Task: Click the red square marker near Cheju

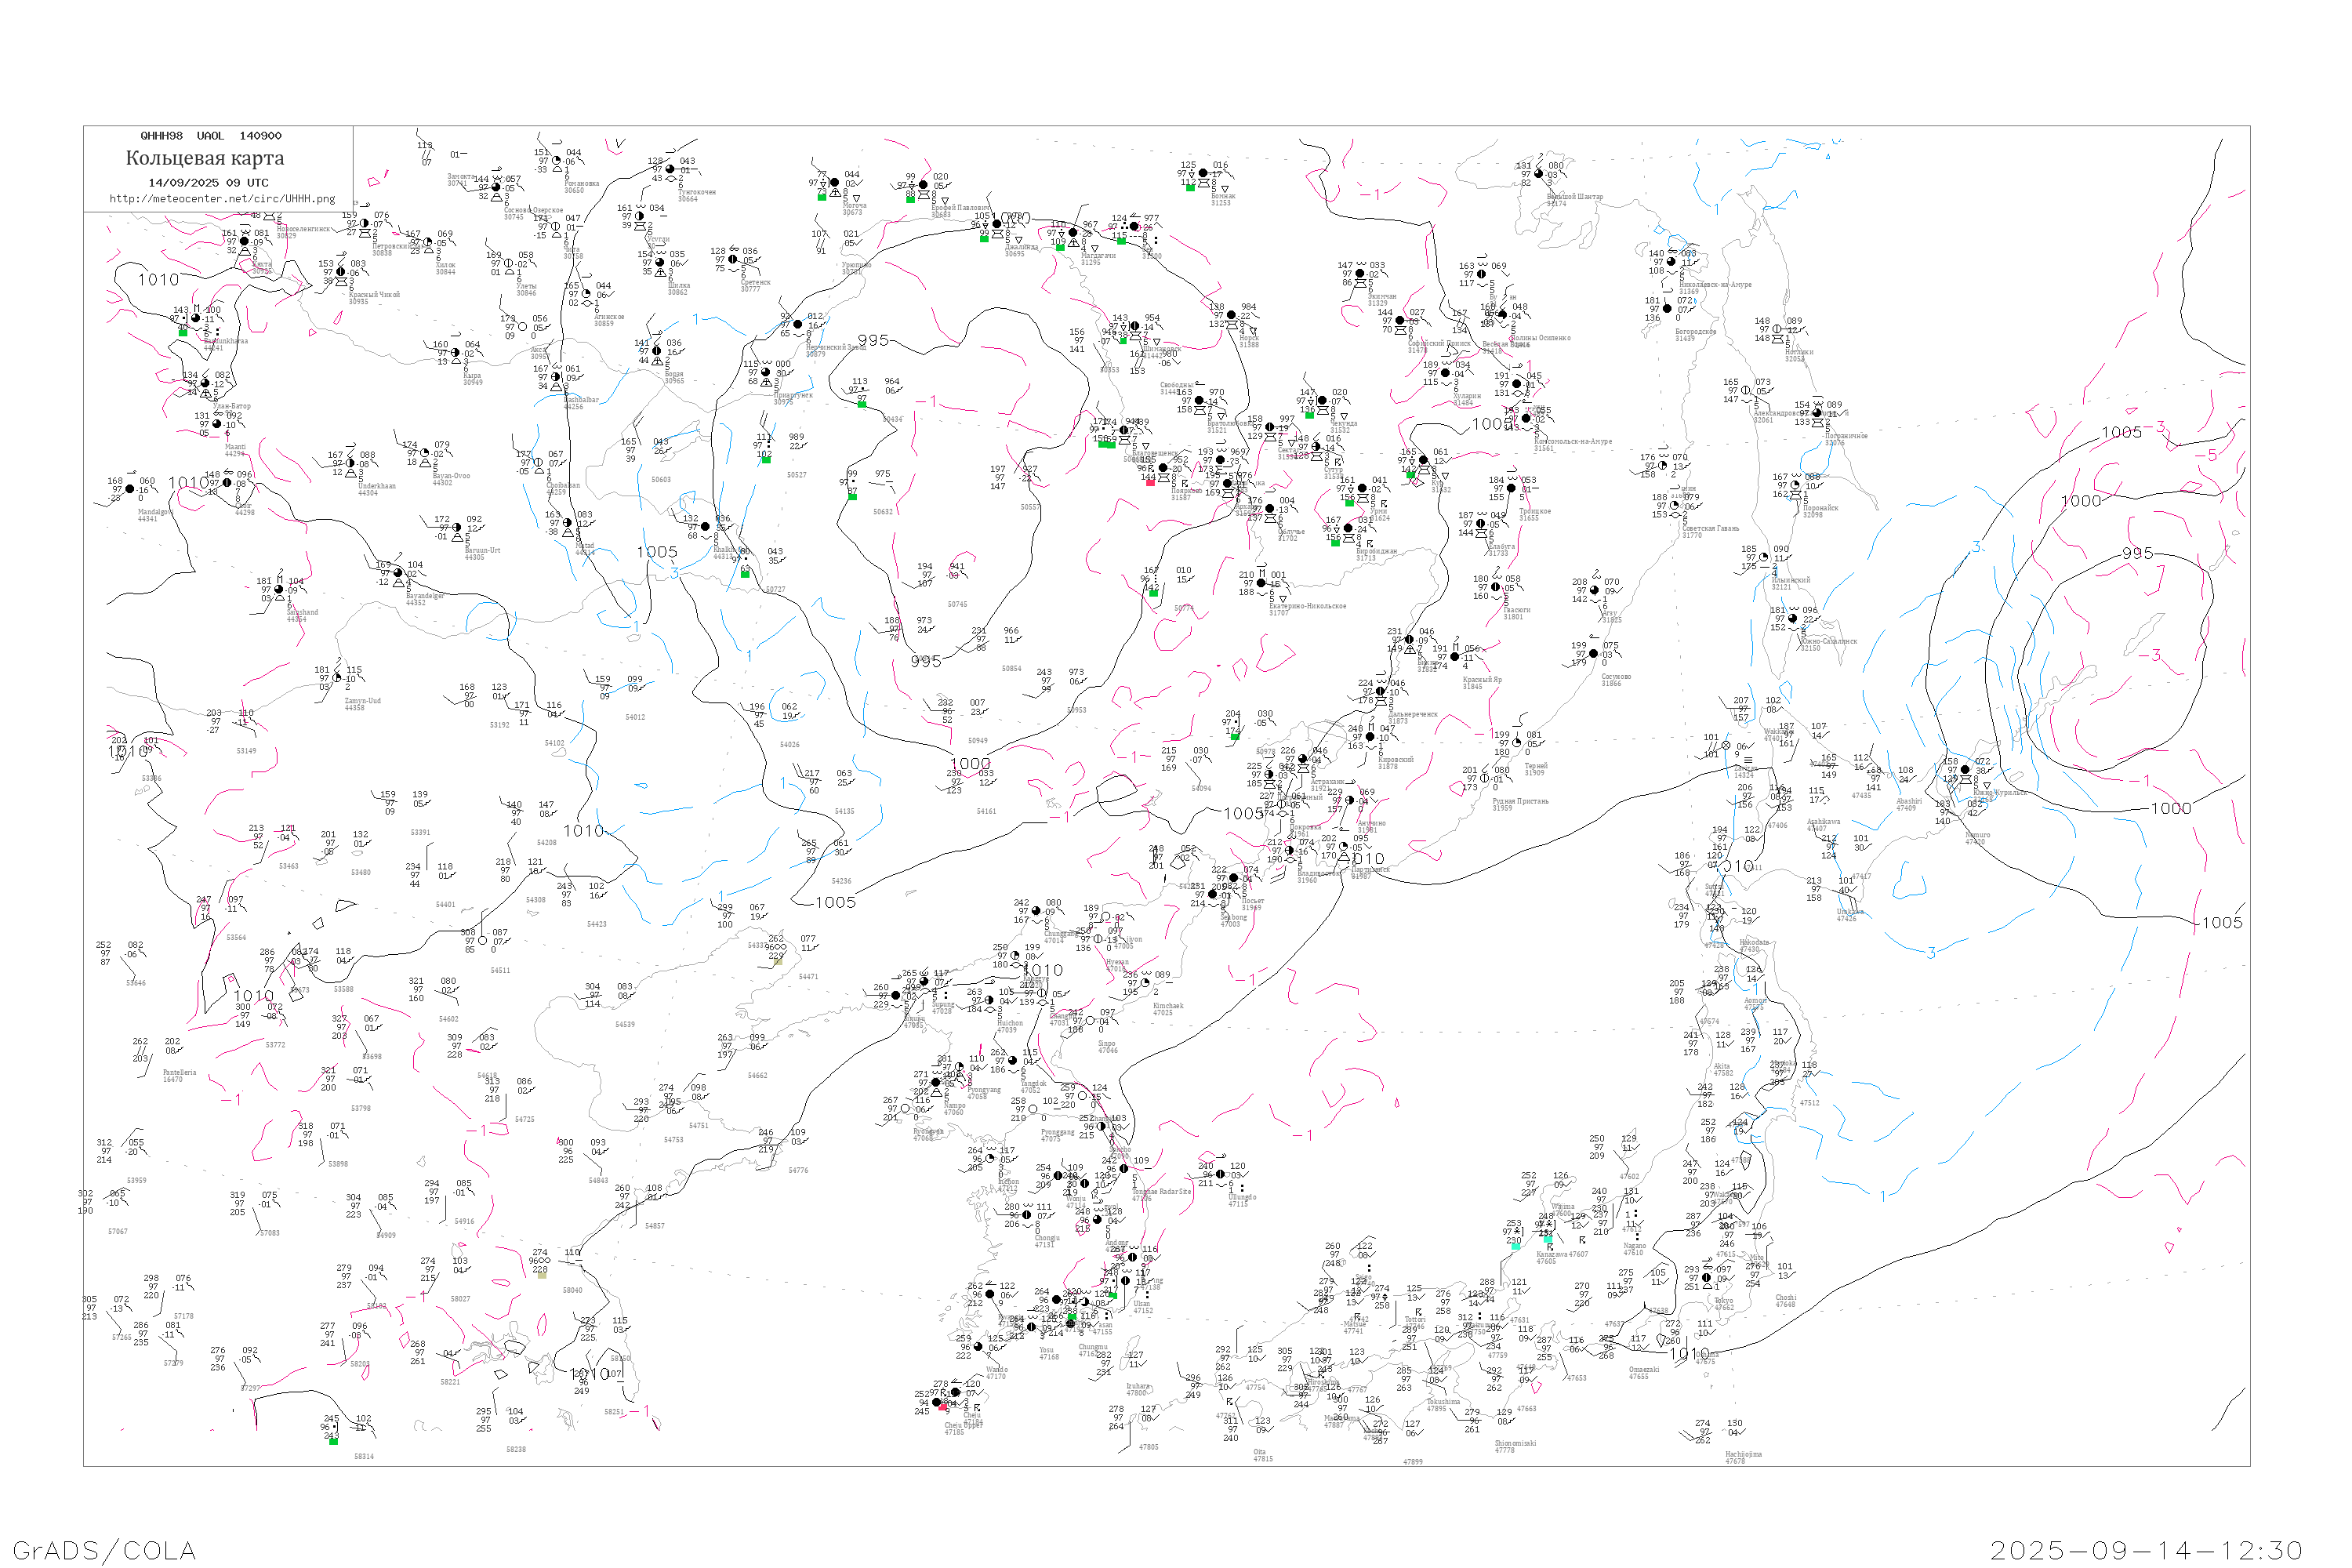Action: 942,1406
